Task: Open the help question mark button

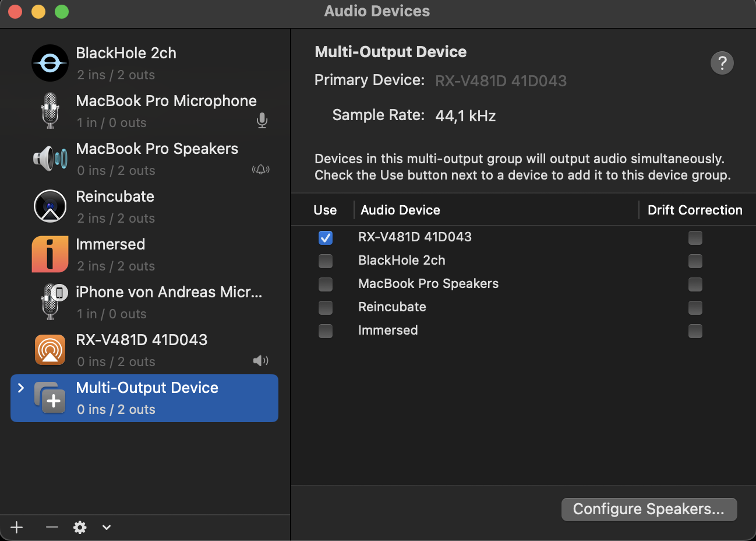Action: 722,63
